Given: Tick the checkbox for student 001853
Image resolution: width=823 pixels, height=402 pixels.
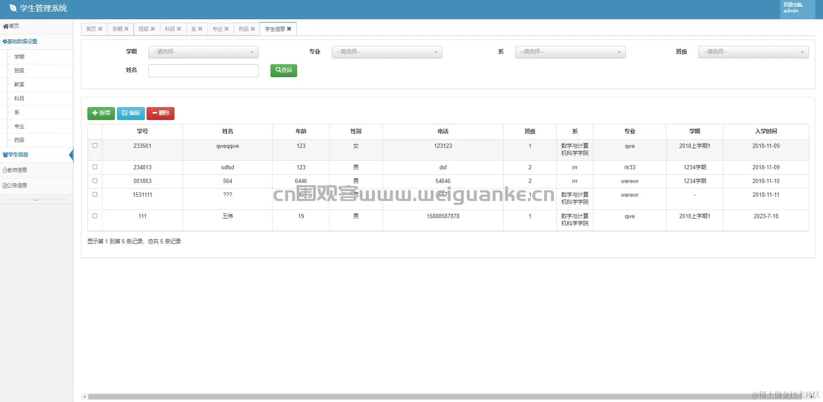Looking at the screenshot, I should 95,181.
